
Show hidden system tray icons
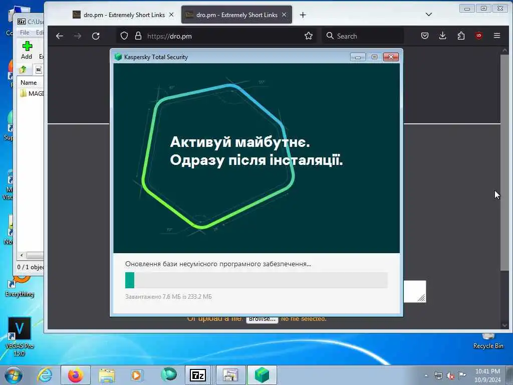point(426,375)
